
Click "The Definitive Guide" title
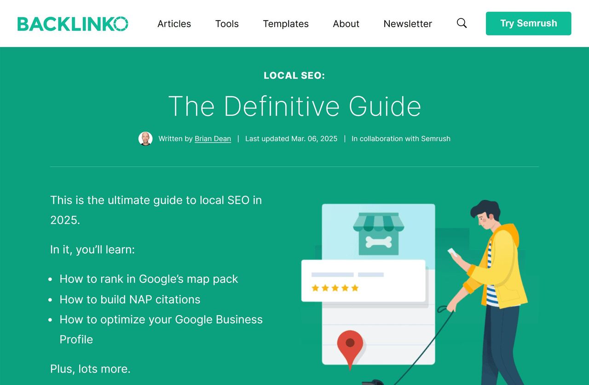click(x=294, y=106)
